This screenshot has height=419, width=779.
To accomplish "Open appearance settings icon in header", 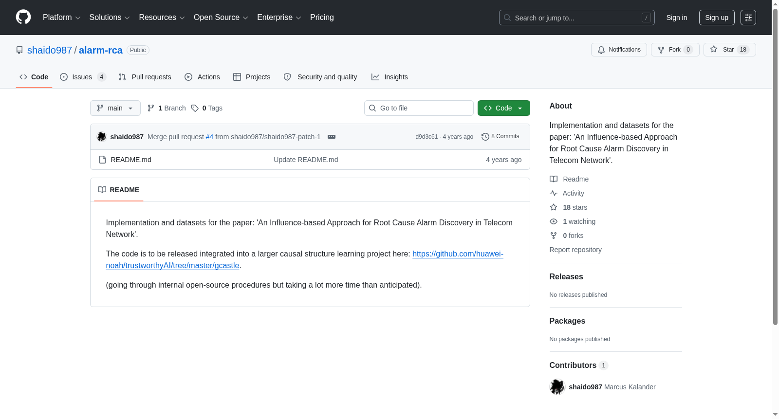I will click(748, 18).
